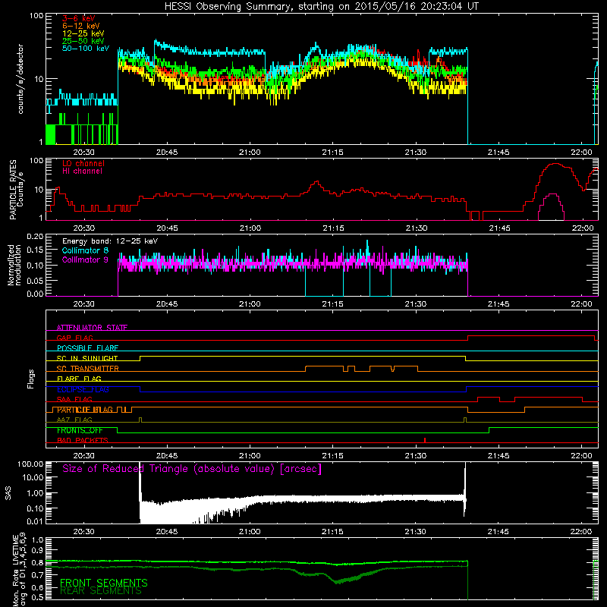The height and width of the screenshot is (607, 607).
Task: Click the FLARE FLAG label
Action: (79, 379)
